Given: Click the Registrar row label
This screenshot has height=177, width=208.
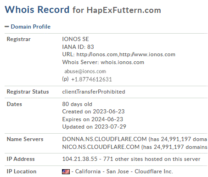Looking at the screenshot, I should point(19,39).
